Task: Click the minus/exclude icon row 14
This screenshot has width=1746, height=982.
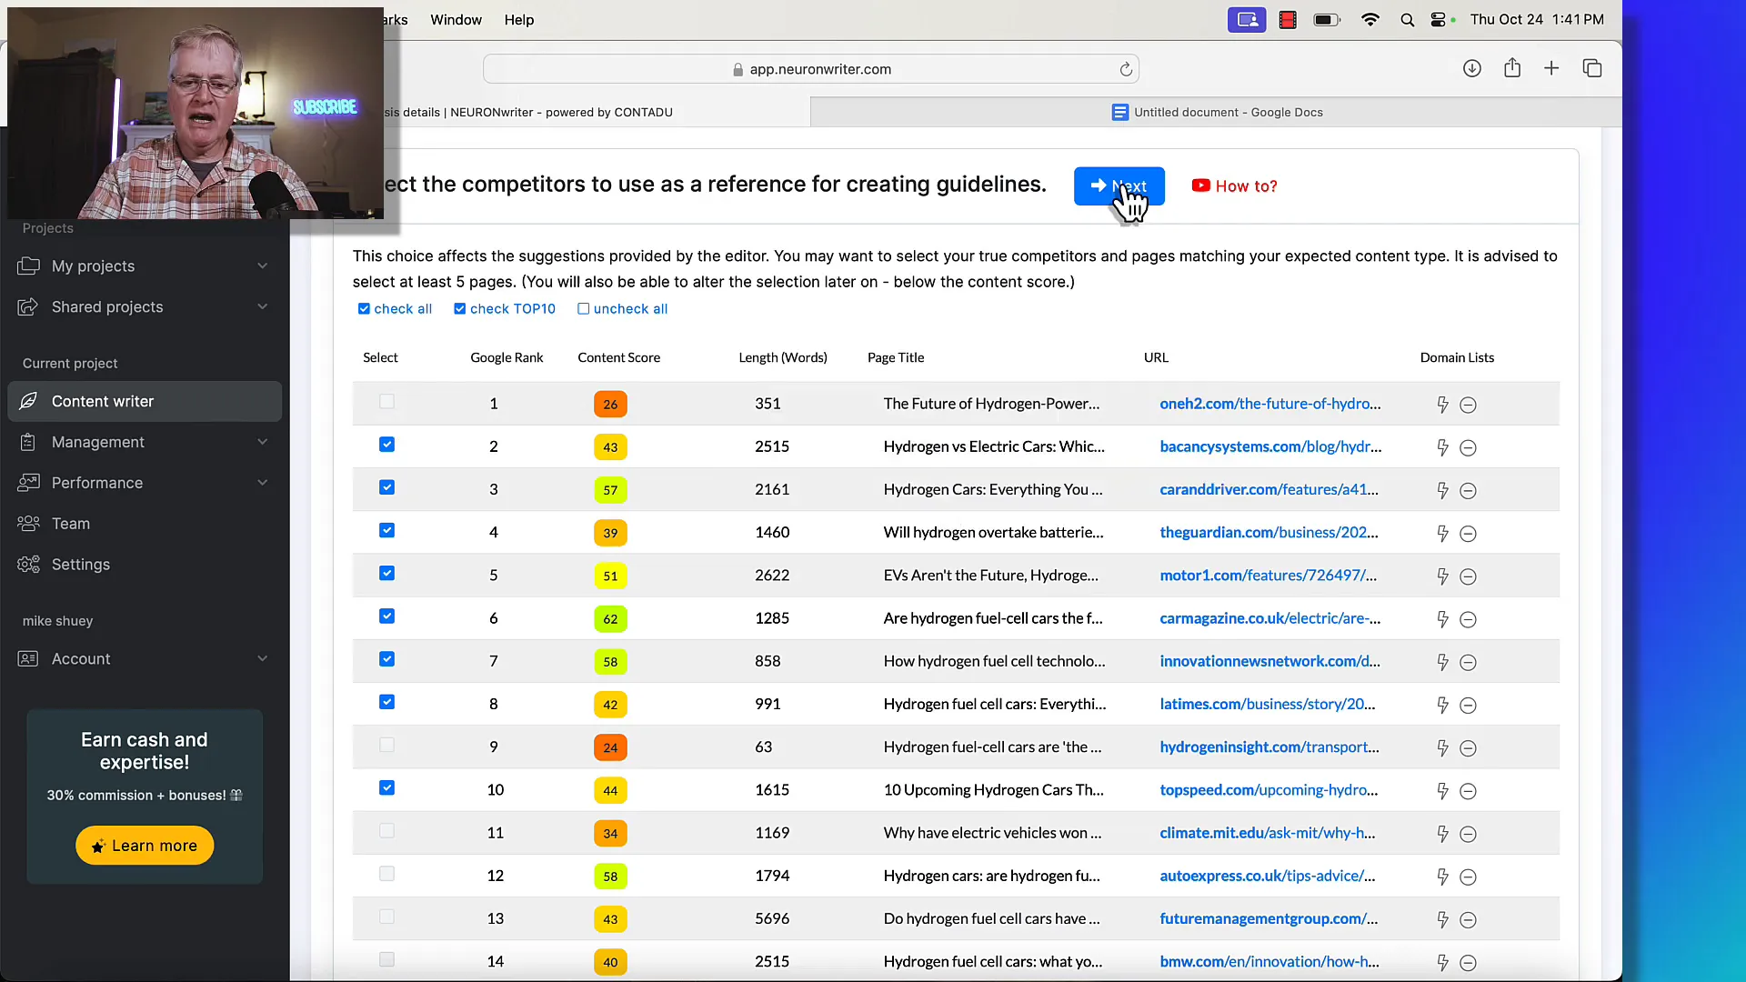Action: [1468, 960]
